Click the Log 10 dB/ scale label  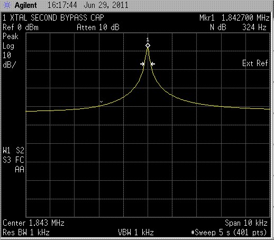(9, 56)
